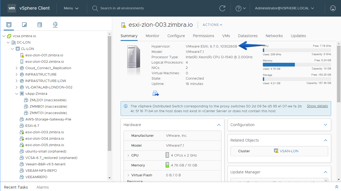The image size is (341, 191).
Task: Click the info icon in the blue banner
Action: 126,106
